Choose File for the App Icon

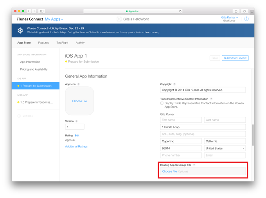point(79,101)
